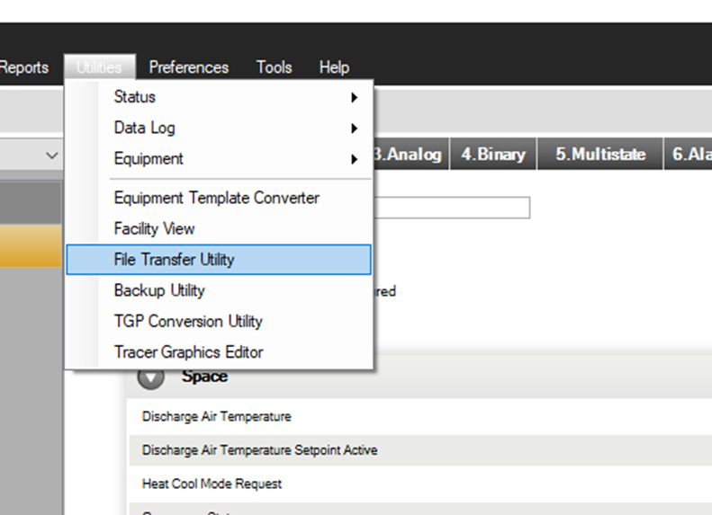Expand the Data Log submenu

[219, 128]
